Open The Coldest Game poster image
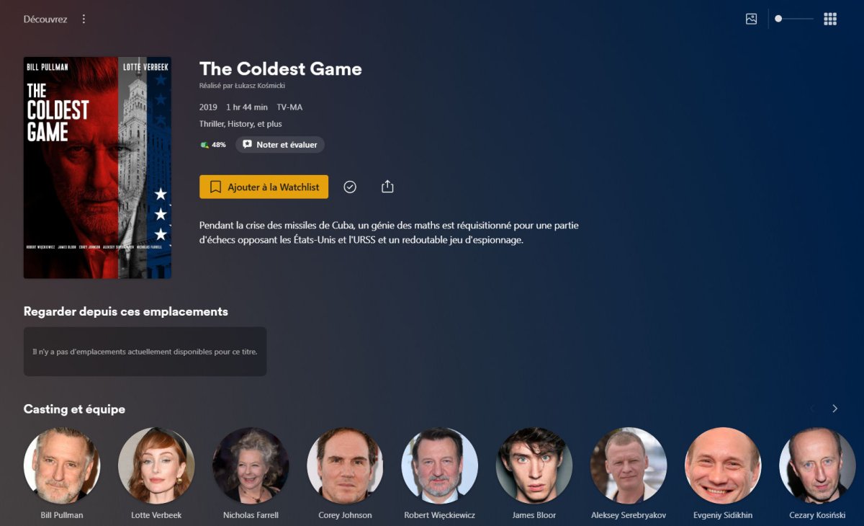 pyautogui.click(x=97, y=168)
